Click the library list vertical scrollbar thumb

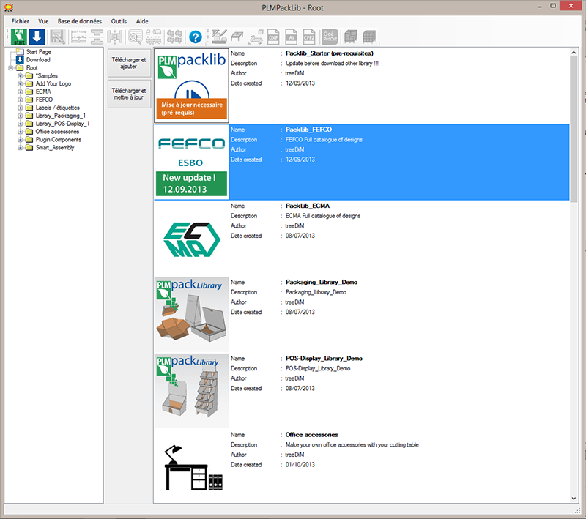click(574, 130)
